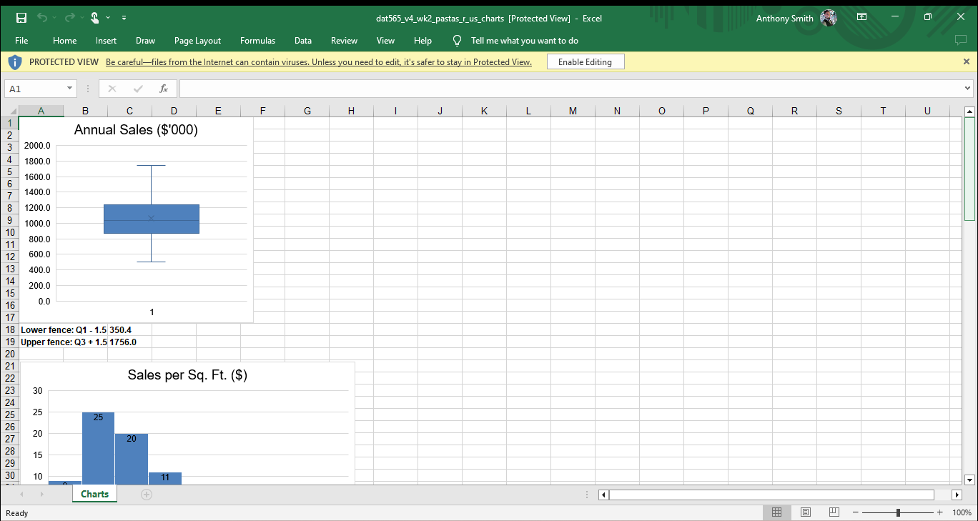
Task: Click the Undo arrow icon
Action: pyautogui.click(x=41, y=18)
